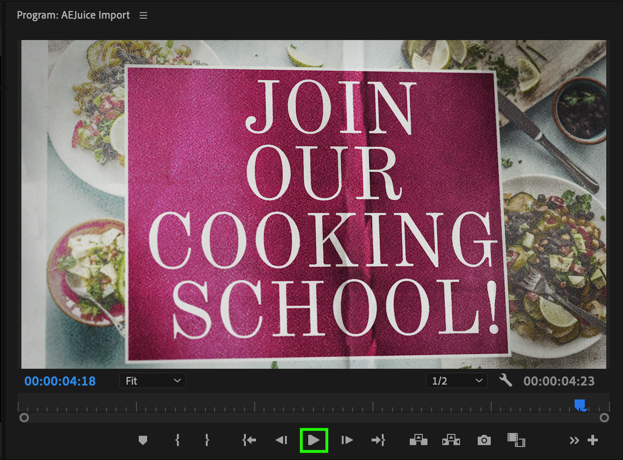Viewport: 623px width, 460px height.
Task: Expand the overflow double-chevron in the transport bar
Action: point(574,440)
